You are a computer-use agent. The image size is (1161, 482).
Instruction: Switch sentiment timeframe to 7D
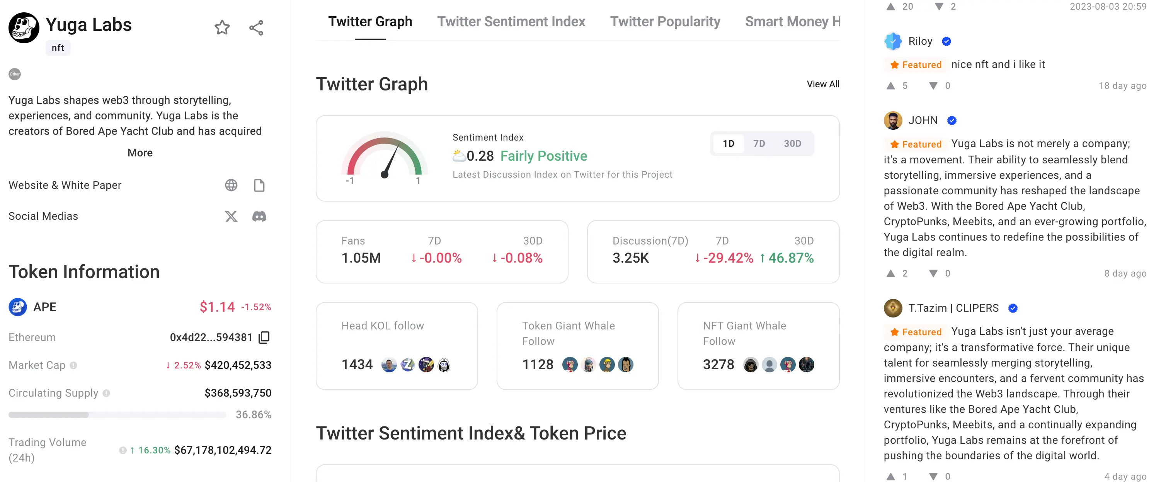[759, 144]
